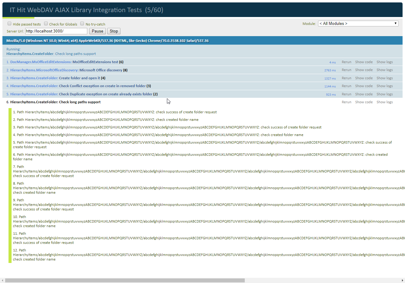The height and width of the screenshot is (283, 405).
Task: Show logs for Check long paths support
Action: (385, 102)
